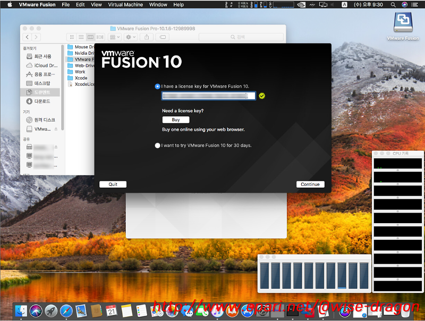Open the Help menu
Screen dimensions: 425x321
click(178, 5)
